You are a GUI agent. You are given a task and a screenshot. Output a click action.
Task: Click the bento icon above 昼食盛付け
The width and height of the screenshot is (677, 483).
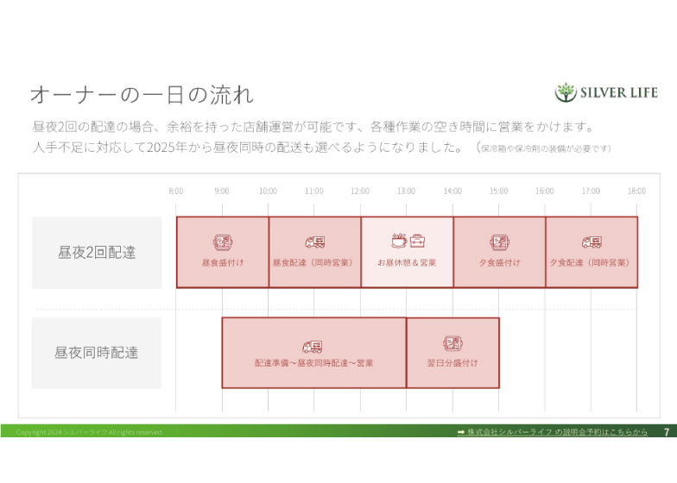point(223,242)
